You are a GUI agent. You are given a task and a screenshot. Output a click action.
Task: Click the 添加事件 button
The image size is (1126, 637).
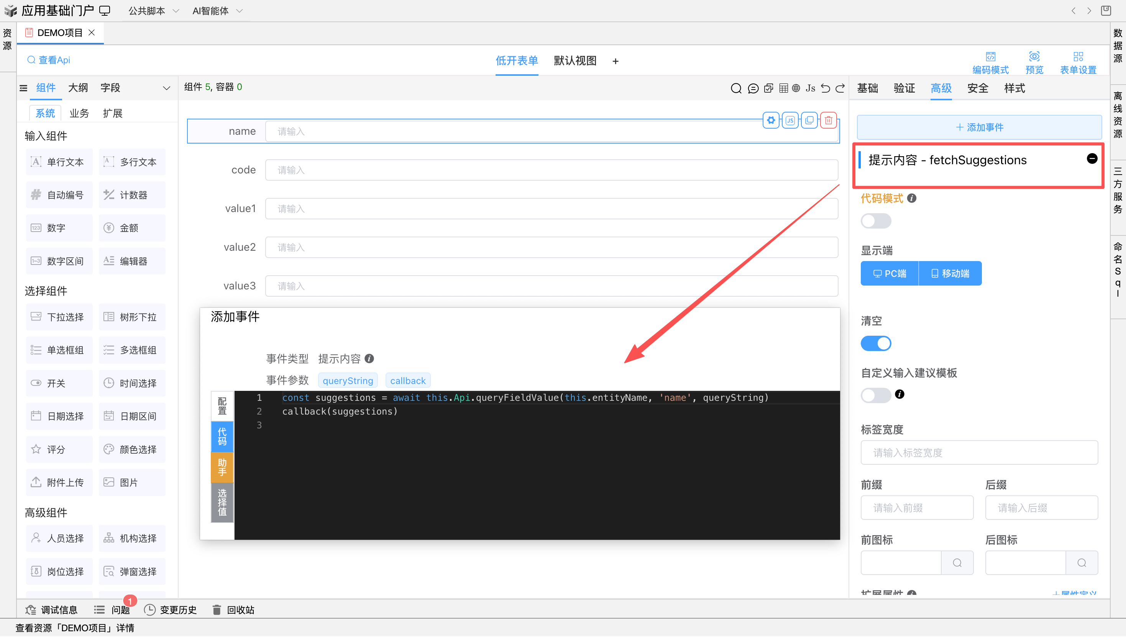click(979, 127)
